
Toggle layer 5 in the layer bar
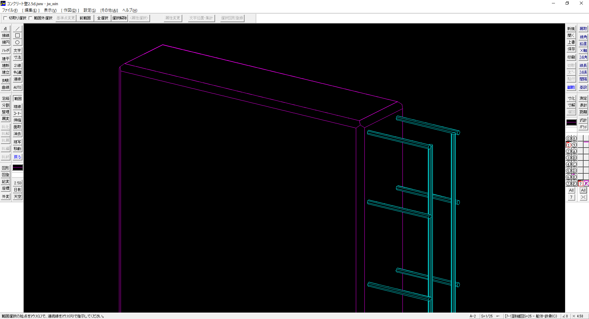pyautogui.click(x=568, y=171)
